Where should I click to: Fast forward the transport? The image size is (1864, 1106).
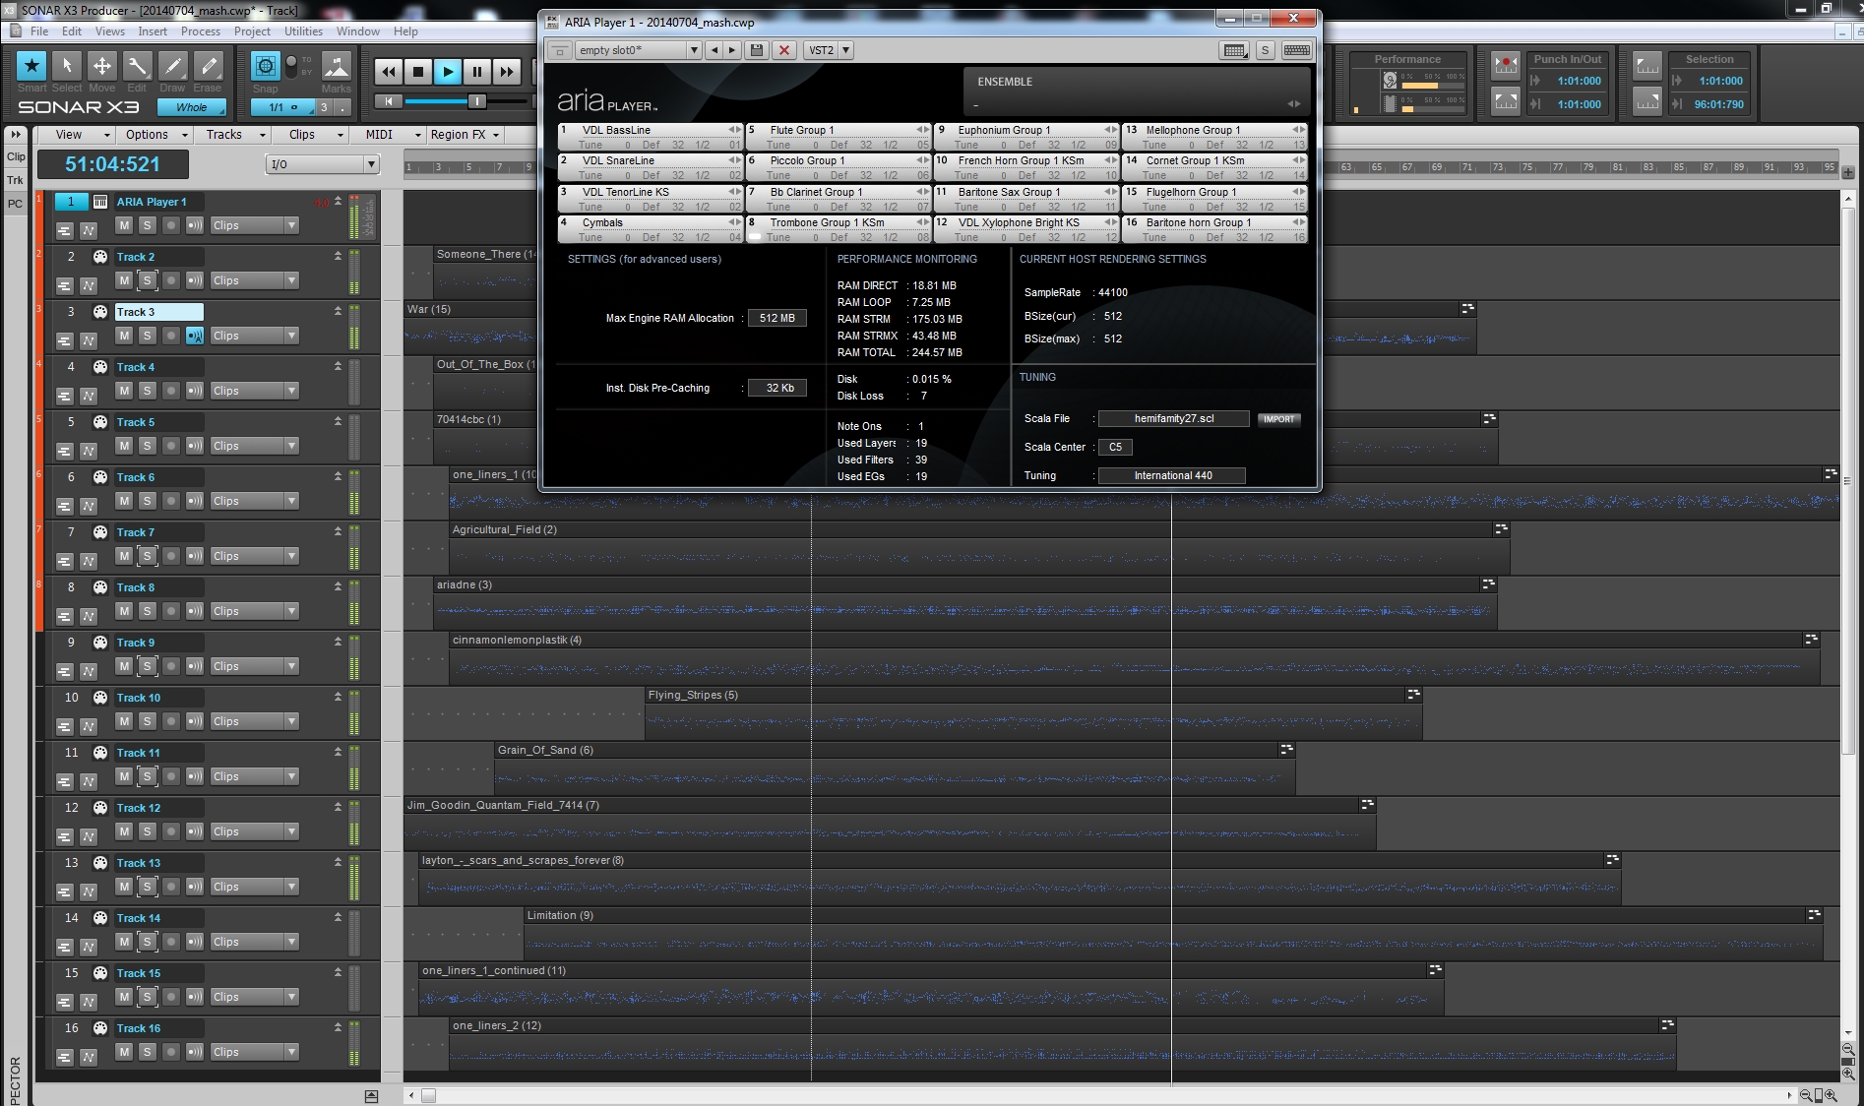(506, 71)
